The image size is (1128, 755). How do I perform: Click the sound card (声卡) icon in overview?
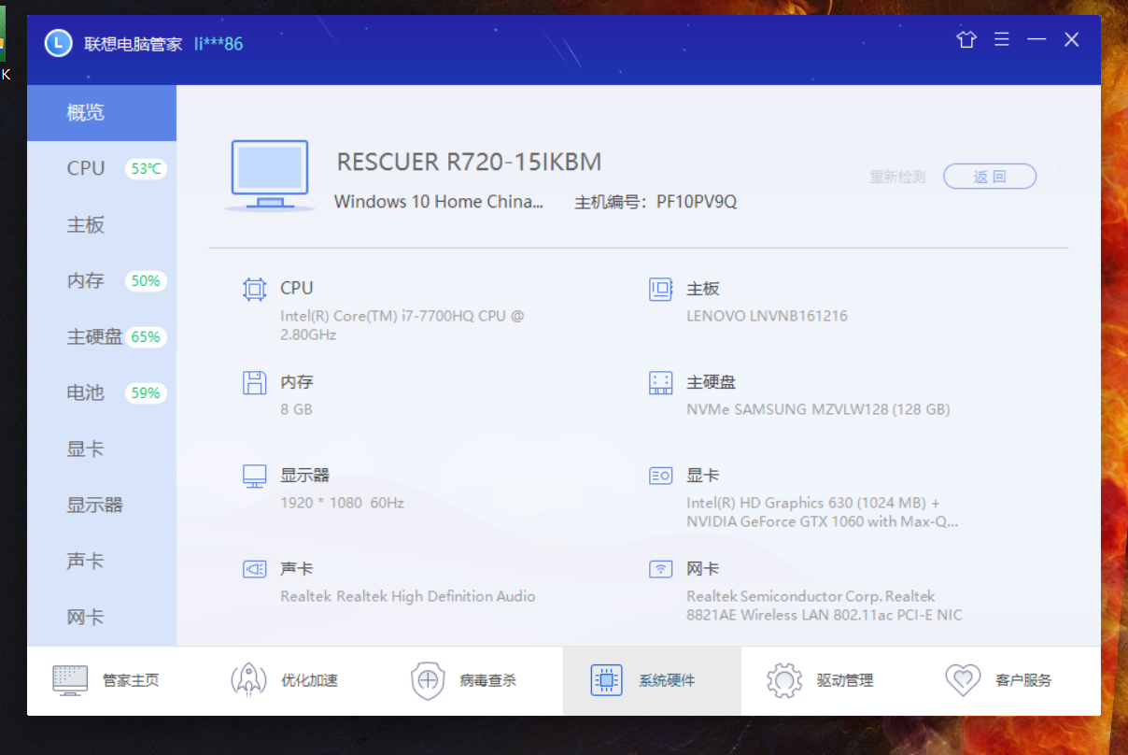coord(254,569)
